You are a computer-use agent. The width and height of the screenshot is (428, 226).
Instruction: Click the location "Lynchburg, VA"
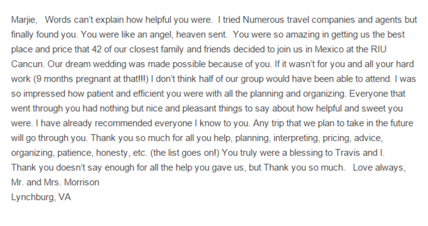pos(41,197)
